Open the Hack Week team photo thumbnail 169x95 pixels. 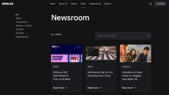(x=135, y=53)
